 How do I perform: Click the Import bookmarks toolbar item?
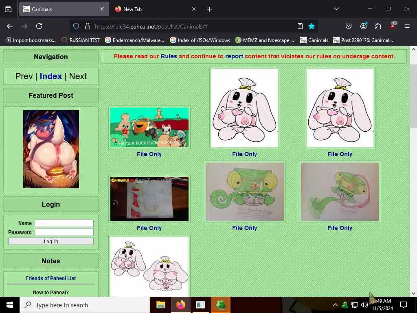click(x=31, y=40)
